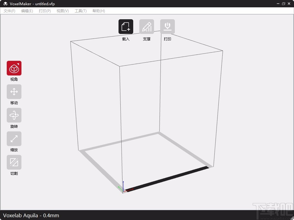Select the 旋转 (Rotate) tool

click(14, 115)
